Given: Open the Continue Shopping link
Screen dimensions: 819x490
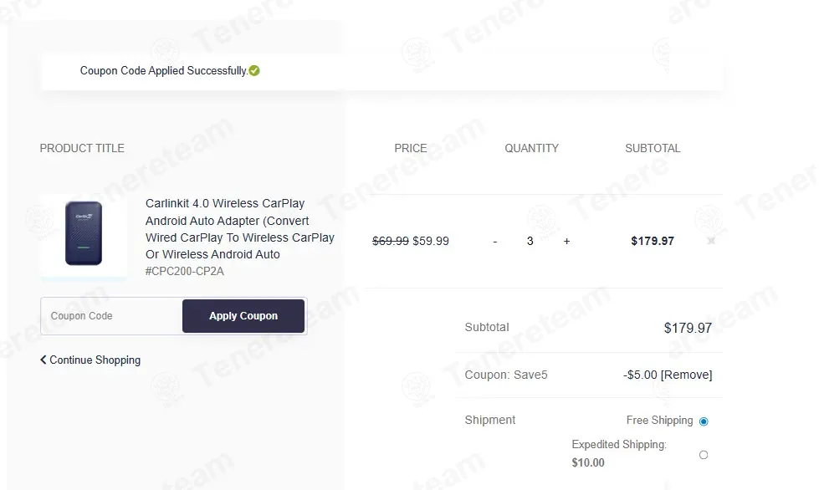Looking at the screenshot, I should pyautogui.click(x=90, y=360).
